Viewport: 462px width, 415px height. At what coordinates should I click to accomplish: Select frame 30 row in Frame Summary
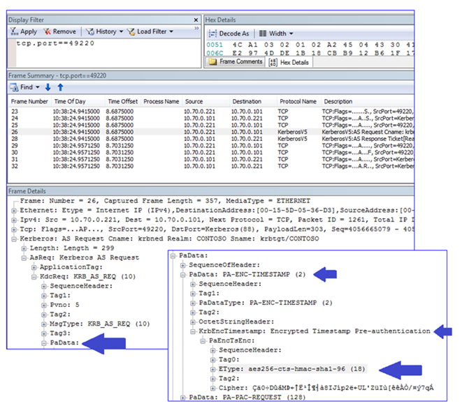(x=211, y=153)
